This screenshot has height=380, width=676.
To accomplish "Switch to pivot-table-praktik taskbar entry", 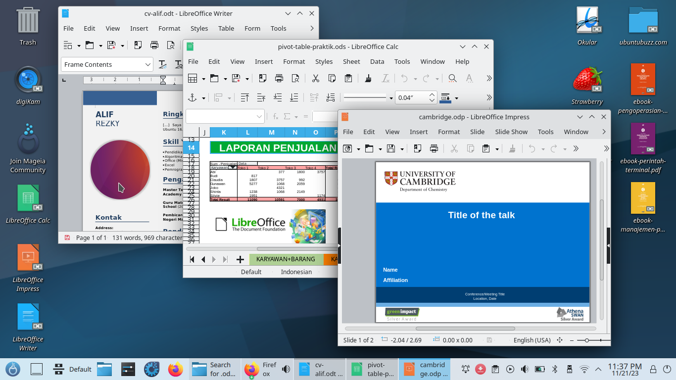I will pos(372,369).
